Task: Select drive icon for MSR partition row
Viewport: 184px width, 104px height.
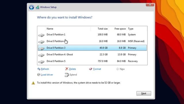Action: pyautogui.click(x=41, y=42)
